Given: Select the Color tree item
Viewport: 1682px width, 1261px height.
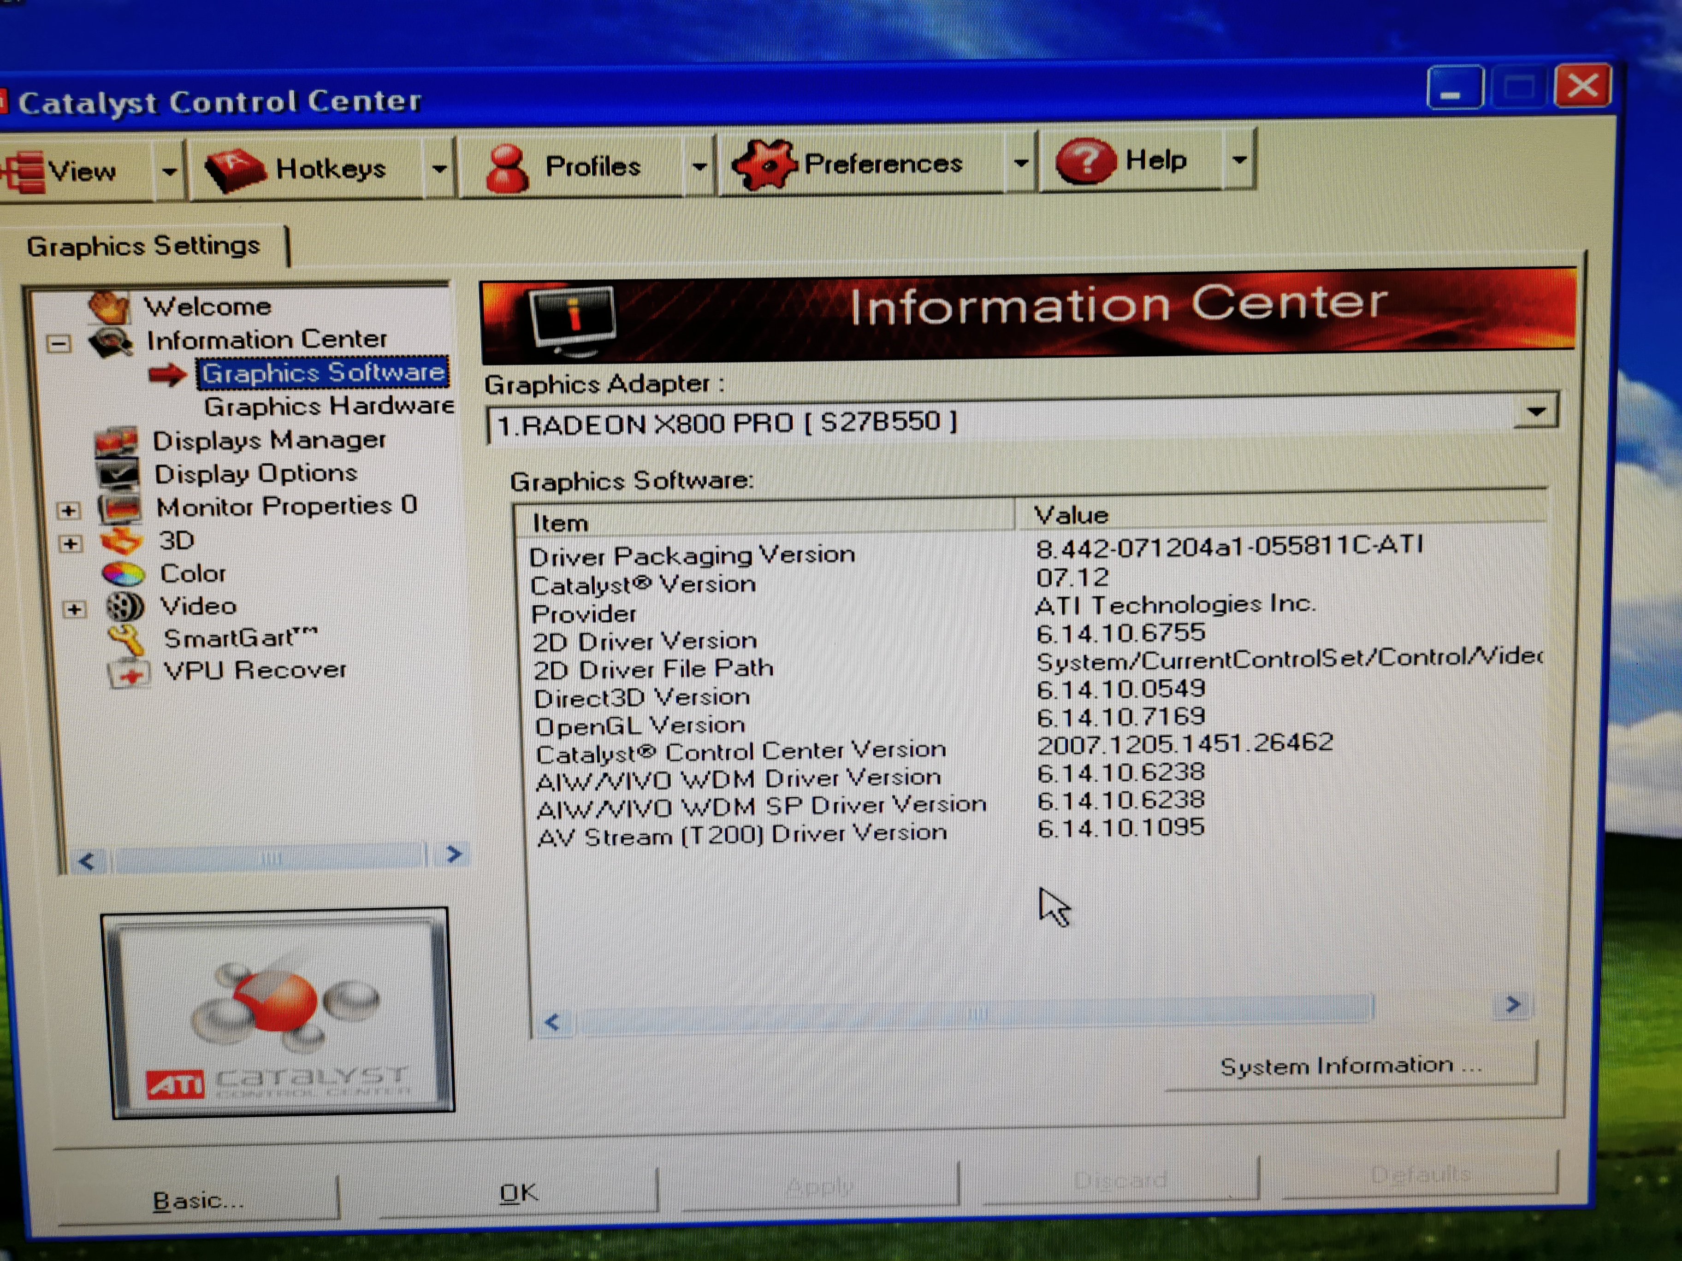Looking at the screenshot, I should [x=193, y=573].
